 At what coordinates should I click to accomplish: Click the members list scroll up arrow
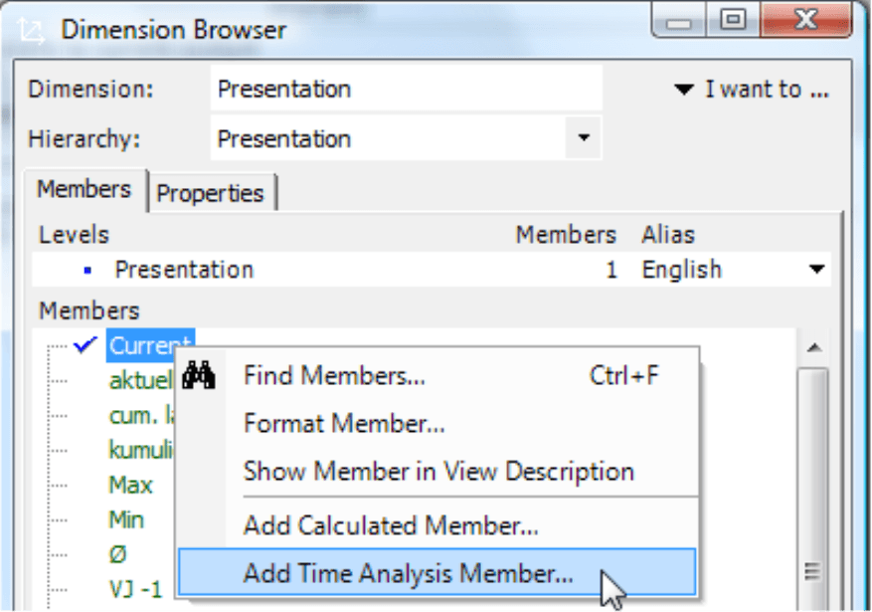813,348
